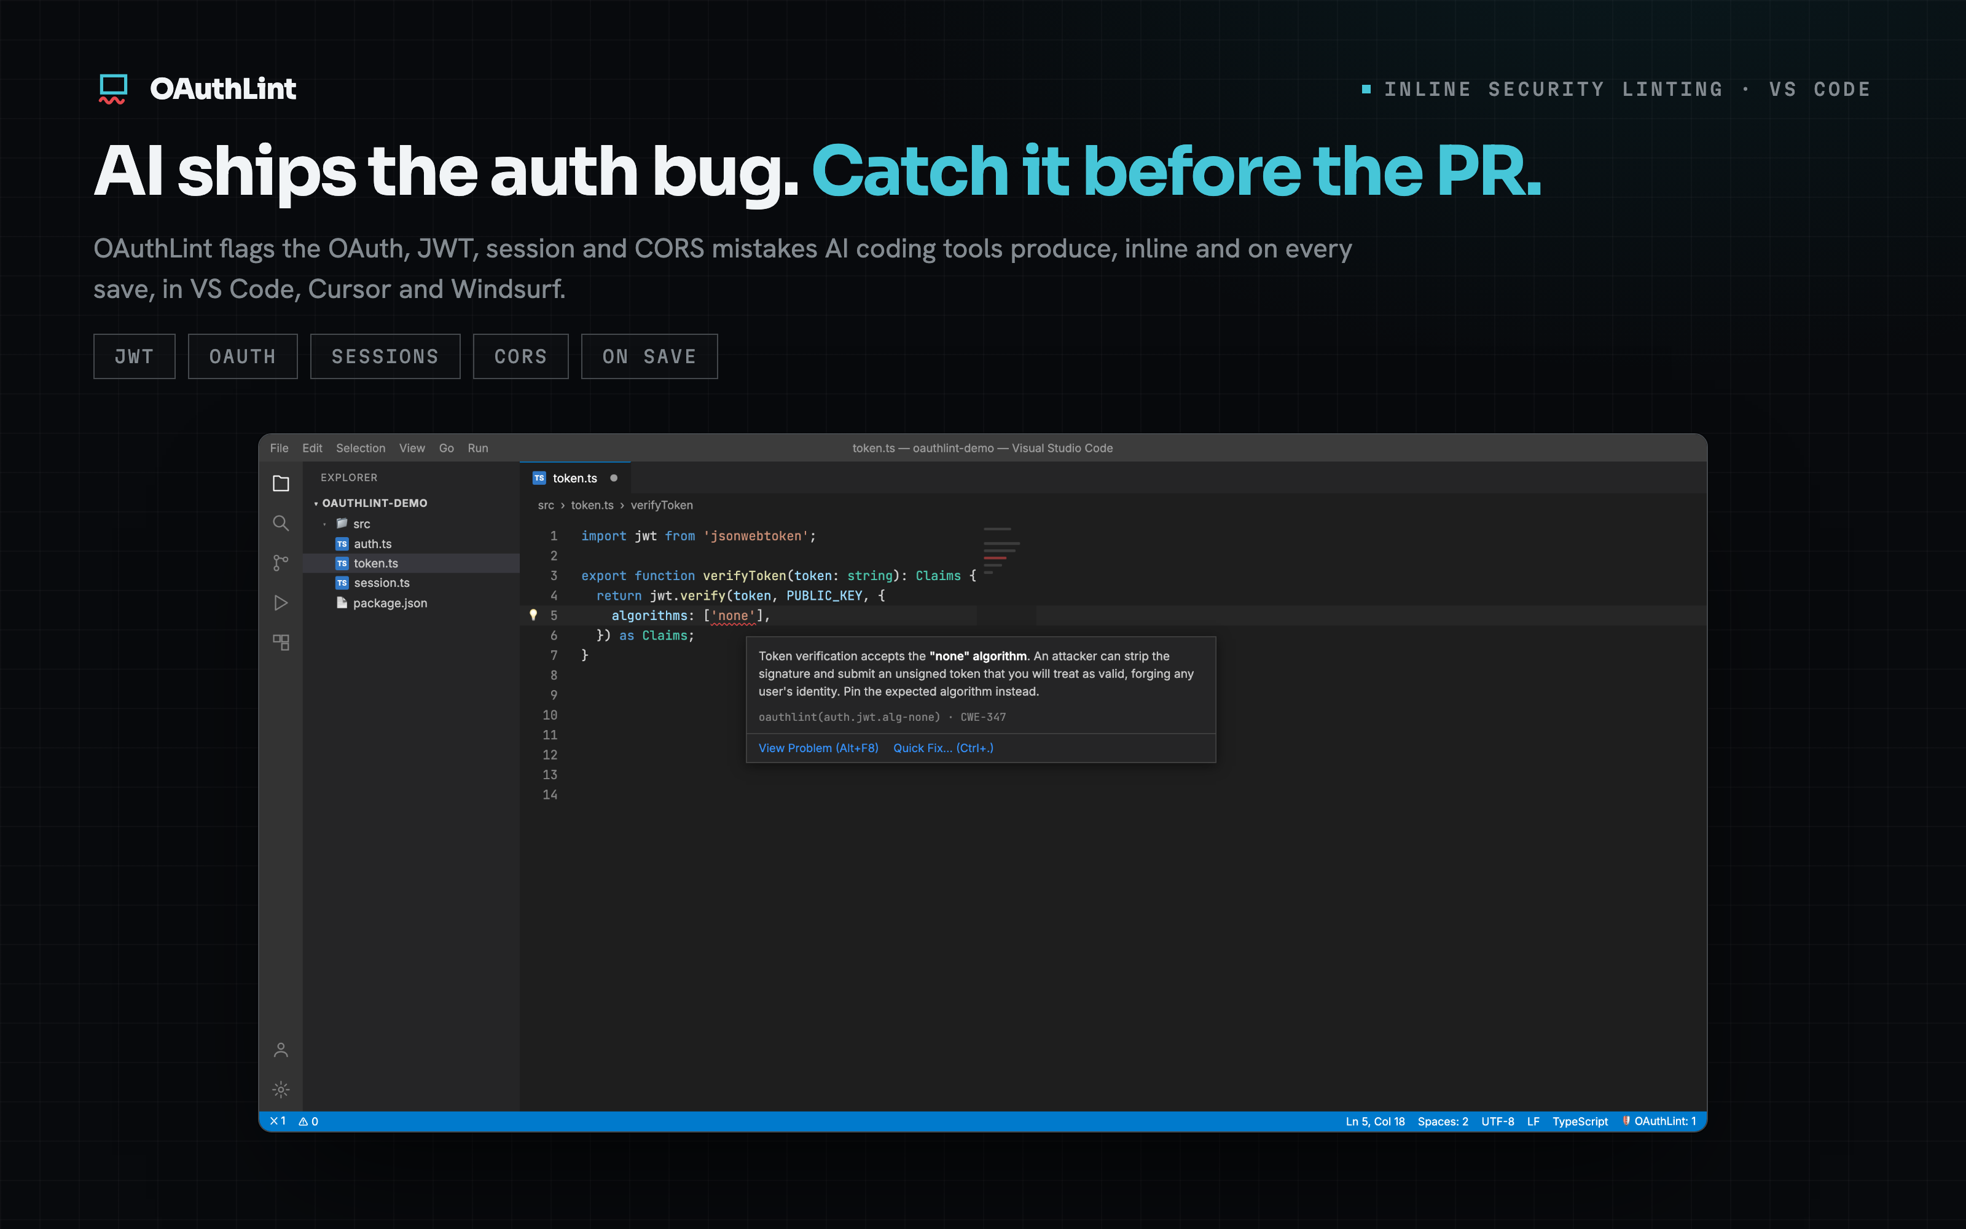Image resolution: width=1966 pixels, height=1229 pixels.
Task: Click Ln 5, Col 18 in status bar
Action: point(1374,1121)
